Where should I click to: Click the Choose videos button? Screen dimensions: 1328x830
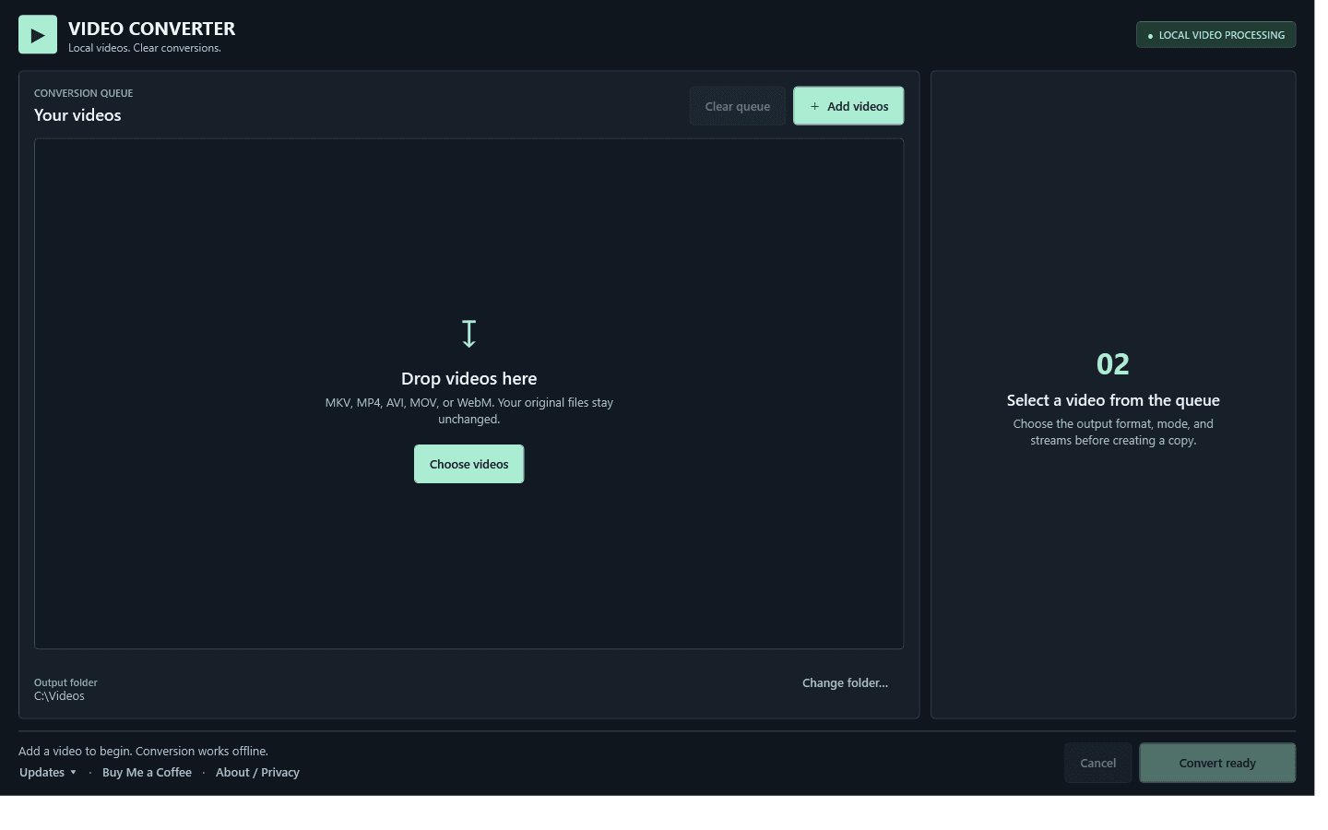pyautogui.click(x=468, y=464)
